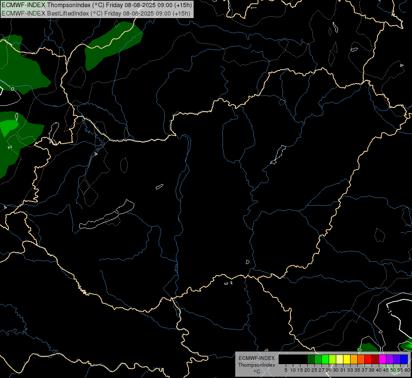Viewport: 412px width, 378px height.
Task: Pick the pale yellow 30–31 legend swatch
Action: pos(340,360)
